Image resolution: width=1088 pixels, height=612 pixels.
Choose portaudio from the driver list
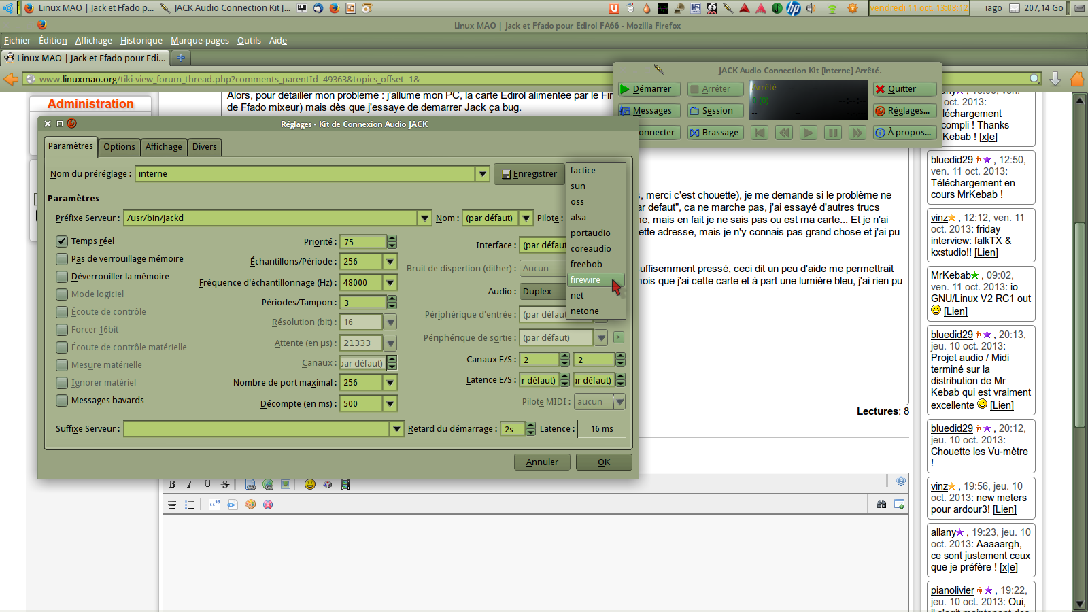pos(596,233)
